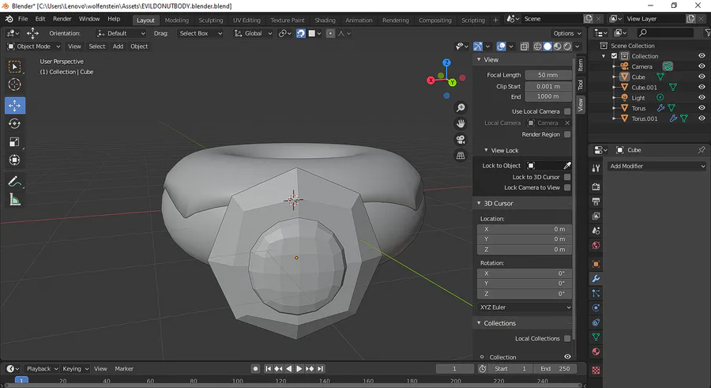Activate the Rotate tool

point(14,123)
